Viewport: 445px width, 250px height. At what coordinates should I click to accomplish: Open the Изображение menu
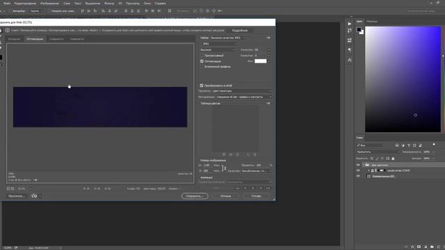(49, 3)
